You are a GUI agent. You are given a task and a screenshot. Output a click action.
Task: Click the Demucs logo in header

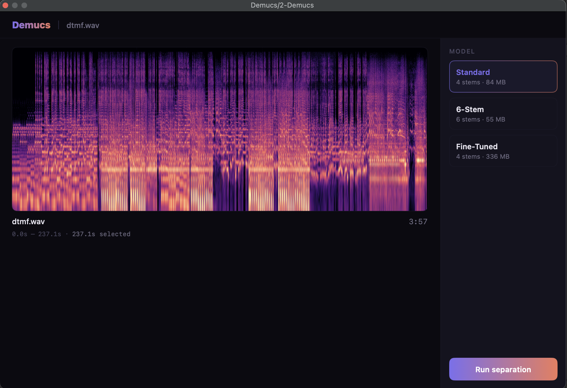[x=31, y=25]
